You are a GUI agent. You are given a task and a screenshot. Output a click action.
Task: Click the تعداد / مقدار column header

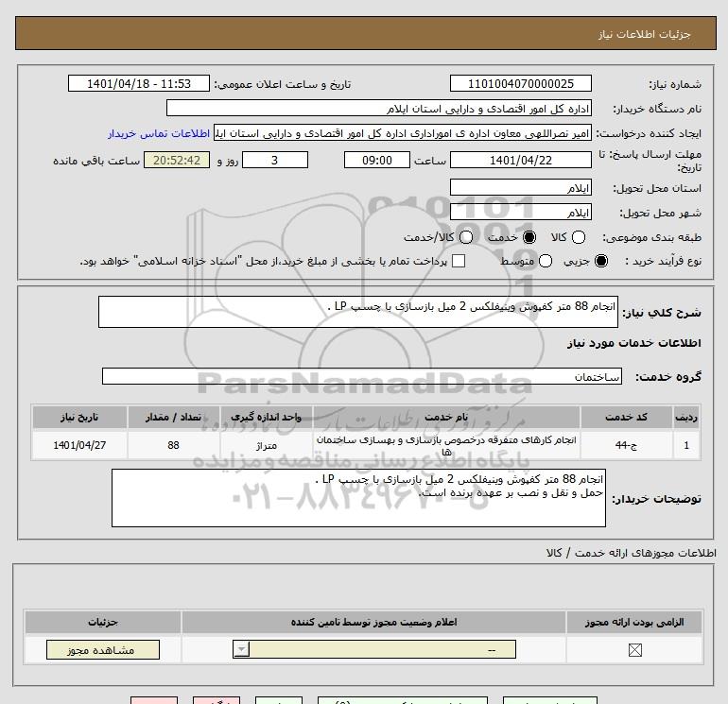pyautogui.click(x=173, y=417)
